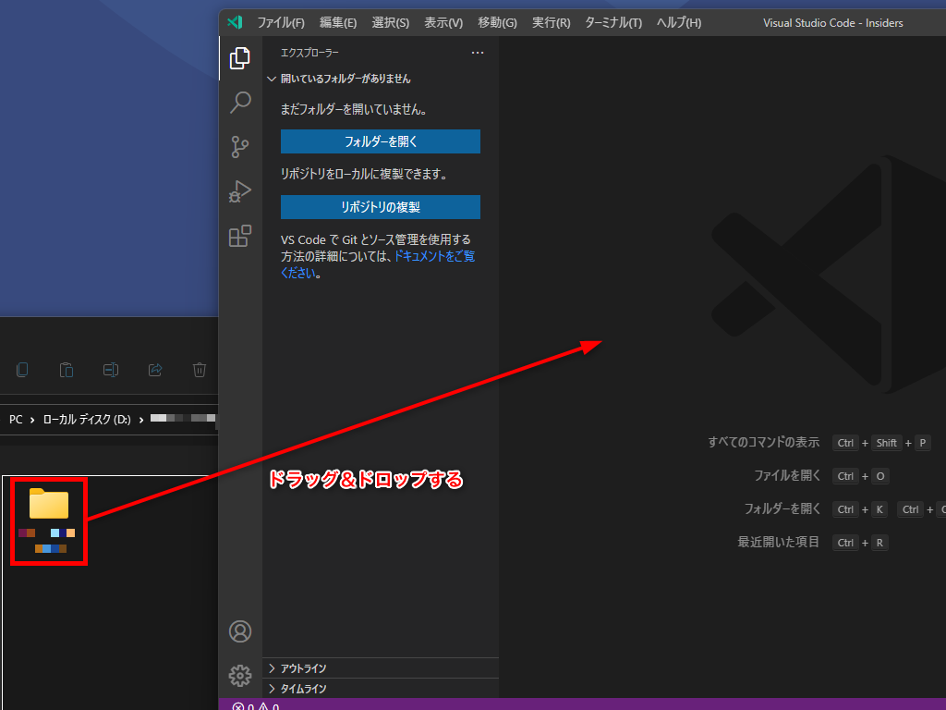
Task: Open the Extensions view icon
Action: [240, 236]
